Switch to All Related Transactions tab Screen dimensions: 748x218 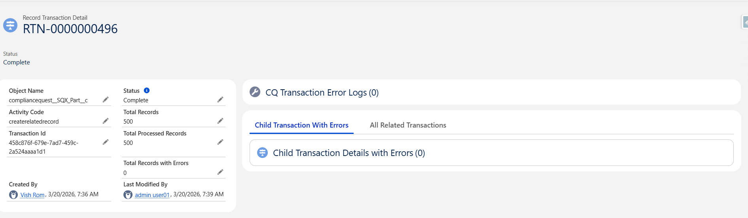point(408,125)
